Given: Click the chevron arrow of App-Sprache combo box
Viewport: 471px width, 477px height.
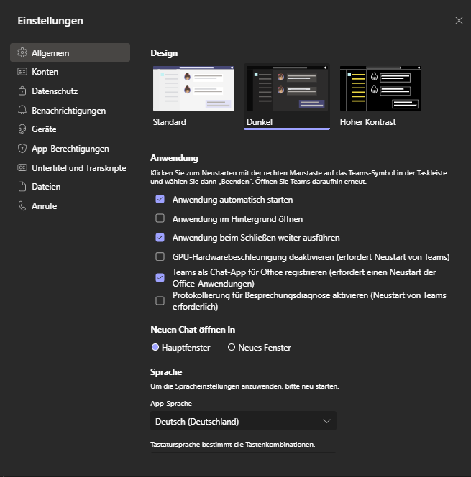Looking at the screenshot, I should click(326, 422).
